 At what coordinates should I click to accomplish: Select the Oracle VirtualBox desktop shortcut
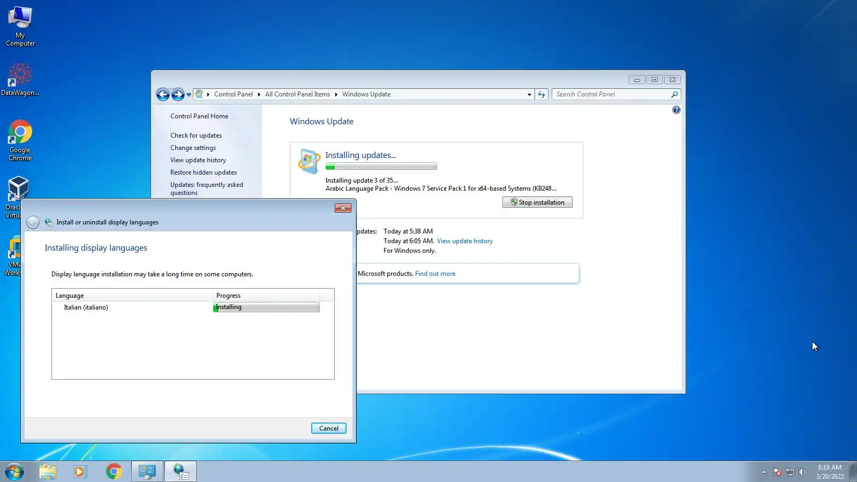click(x=14, y=197)
